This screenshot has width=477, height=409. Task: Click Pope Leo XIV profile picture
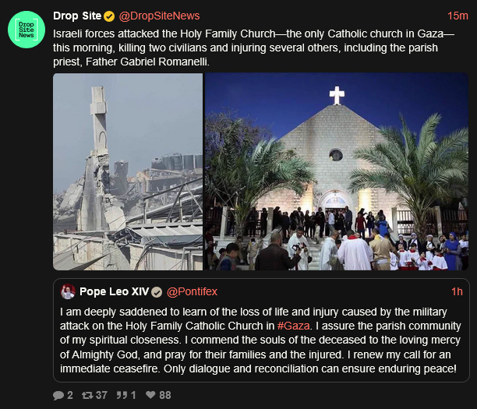click(68, 291)
